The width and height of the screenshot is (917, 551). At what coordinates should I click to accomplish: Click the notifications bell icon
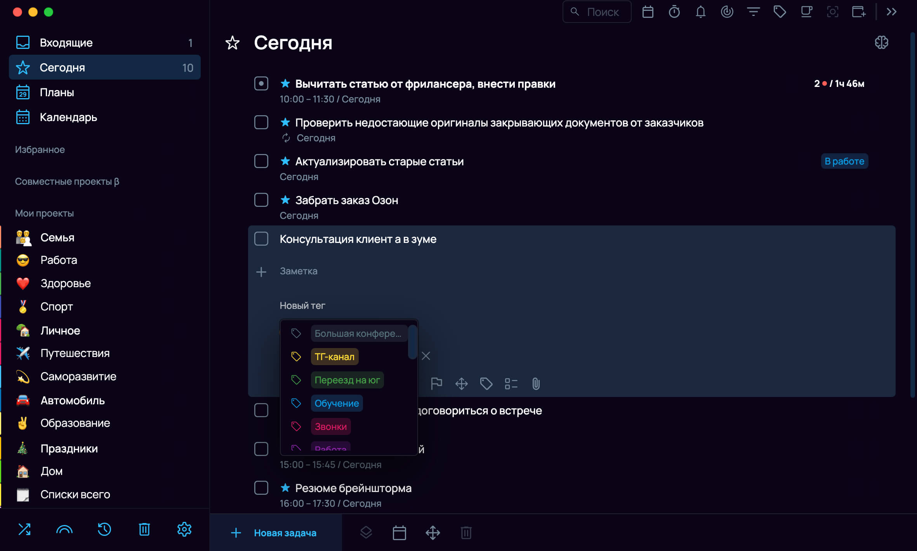(700, 12)
